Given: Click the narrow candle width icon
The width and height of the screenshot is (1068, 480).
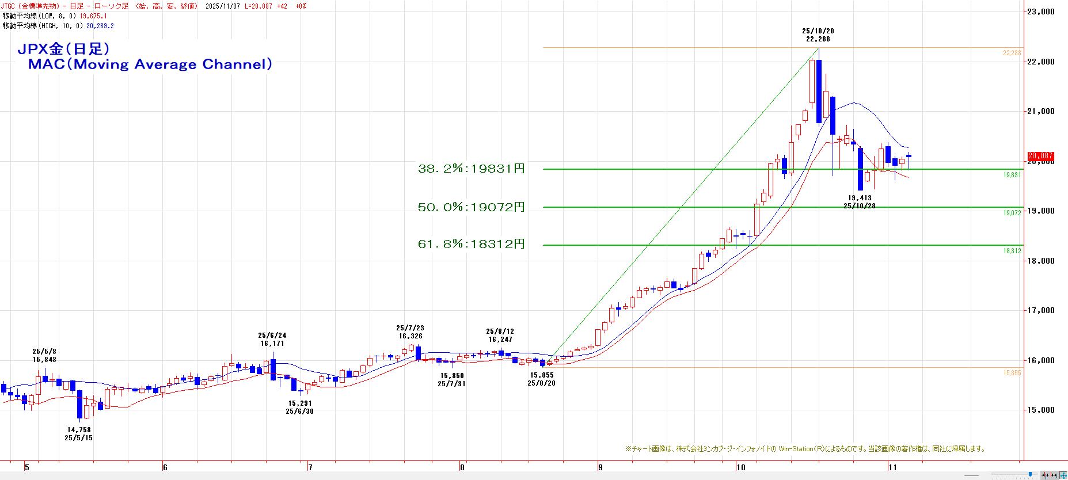Looking at the screenshot, I should 1044,475.
